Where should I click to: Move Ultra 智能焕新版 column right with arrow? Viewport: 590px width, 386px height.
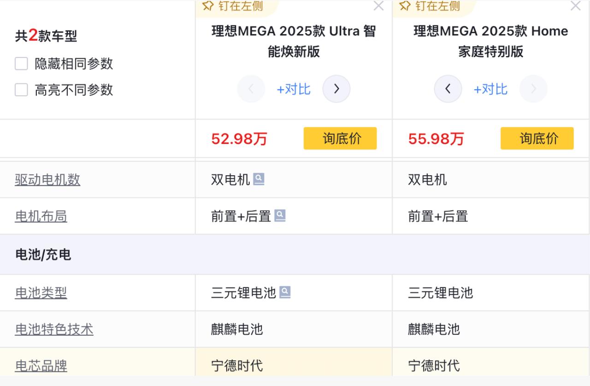pyautogui.click(x=336, y=89)
